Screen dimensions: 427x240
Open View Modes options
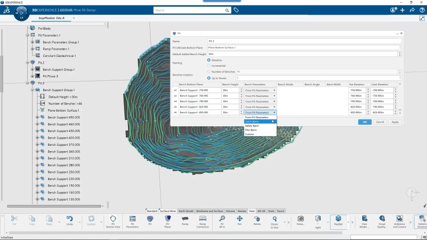364,222
